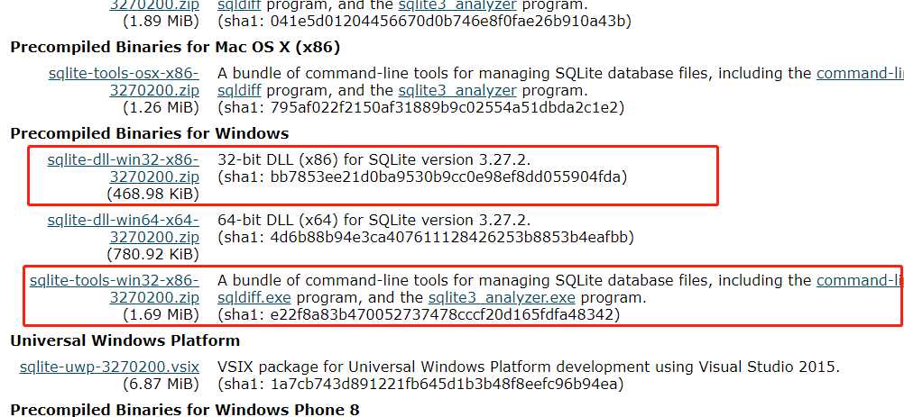This screenshot has height=417, width=904.
Task: Open command-line link in Mac OS X row
Action: 860,73
